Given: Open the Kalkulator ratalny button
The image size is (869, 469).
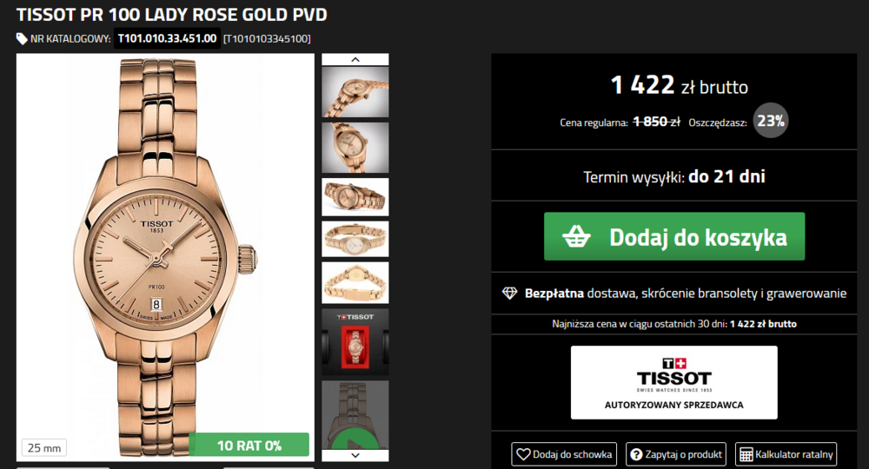Looking at the screenshot, I should [x=786, y=454].
